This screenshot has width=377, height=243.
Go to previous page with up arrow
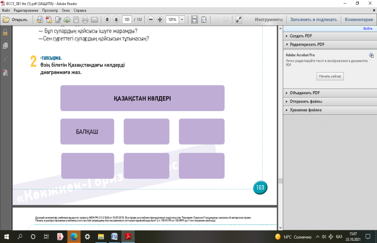pos(107,19)
